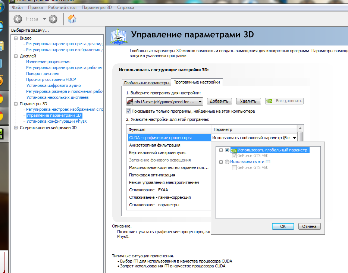The height and width of the screenshot is (273, 348).
Task: Open the CUDA parameter value dropdown
Action: [294, 138]
